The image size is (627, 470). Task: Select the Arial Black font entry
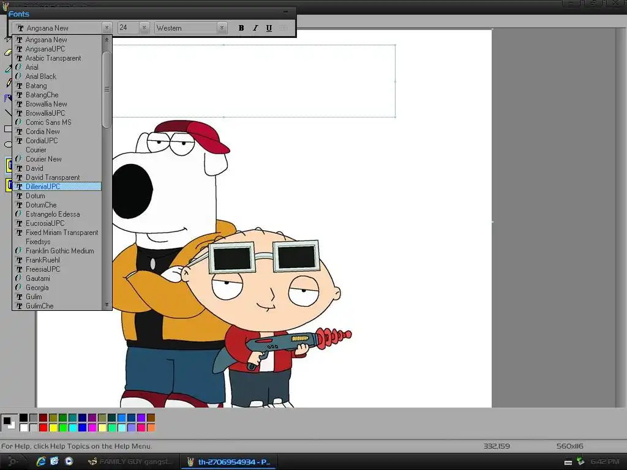[x=57, y=76]
